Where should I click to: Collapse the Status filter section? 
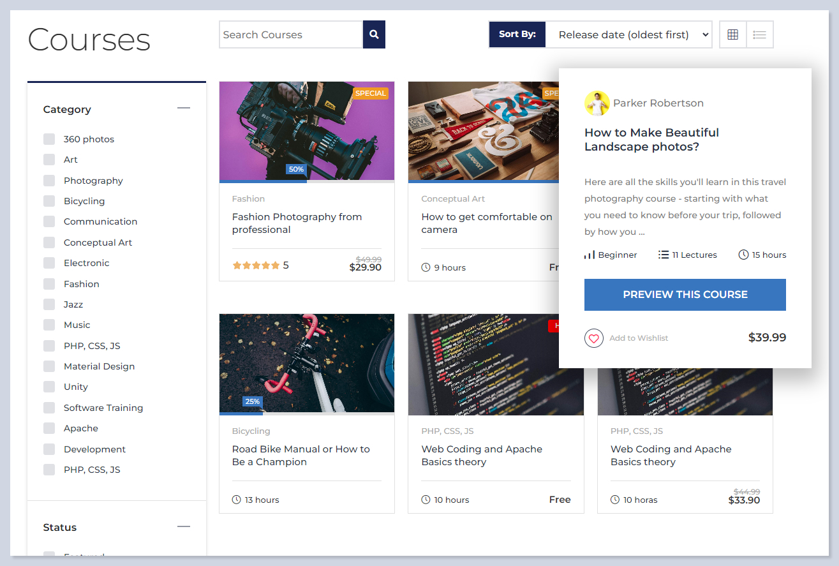[184, 526]
